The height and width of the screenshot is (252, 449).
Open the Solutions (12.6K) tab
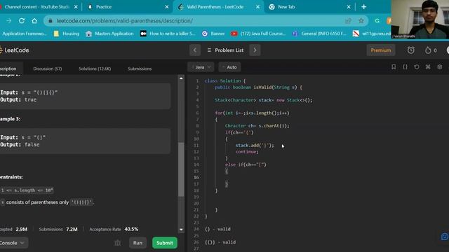point(95,69)
